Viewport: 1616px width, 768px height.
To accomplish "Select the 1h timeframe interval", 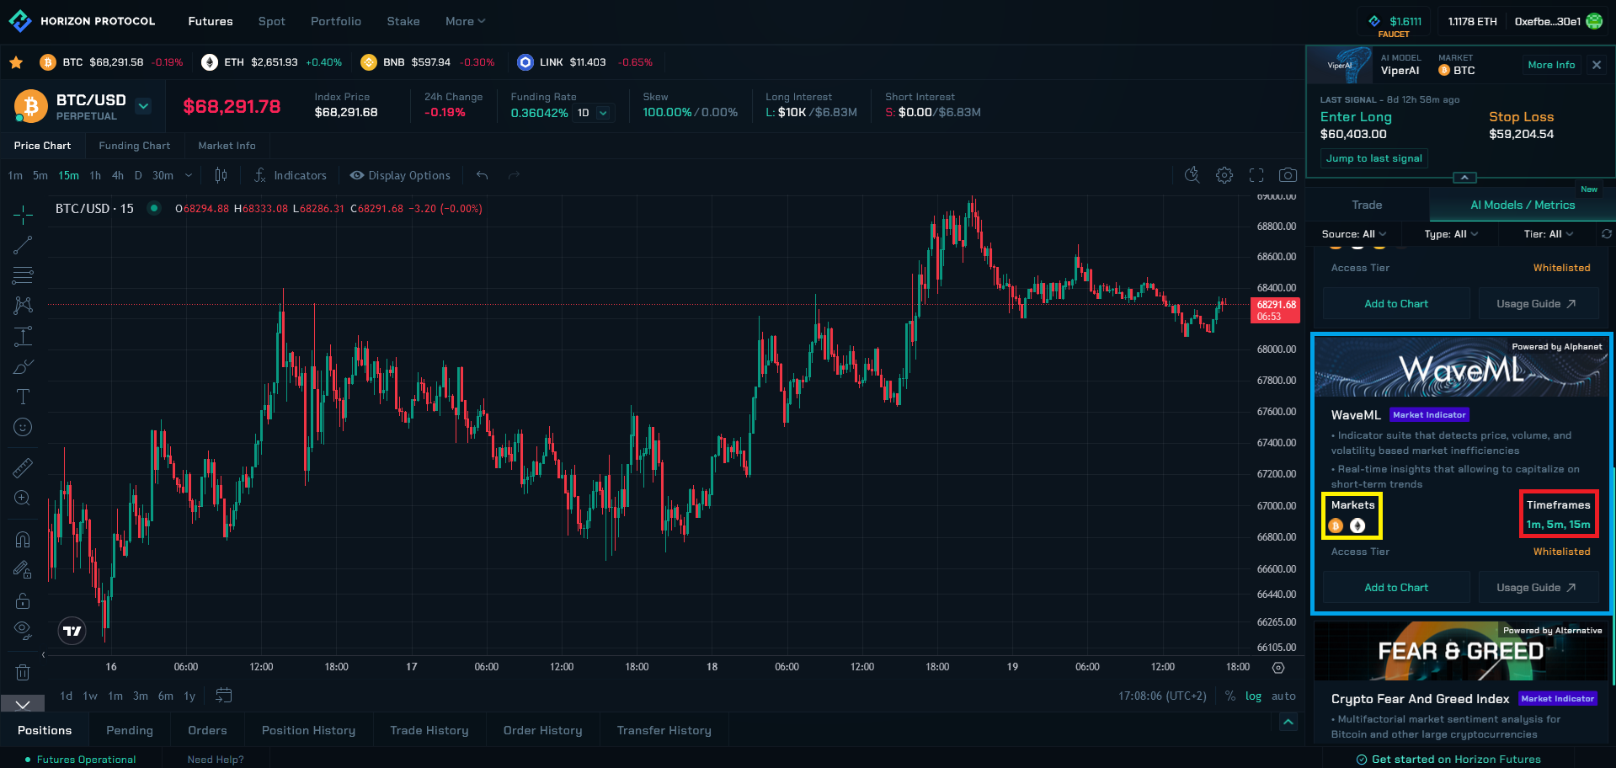I will tap(95, 175).
